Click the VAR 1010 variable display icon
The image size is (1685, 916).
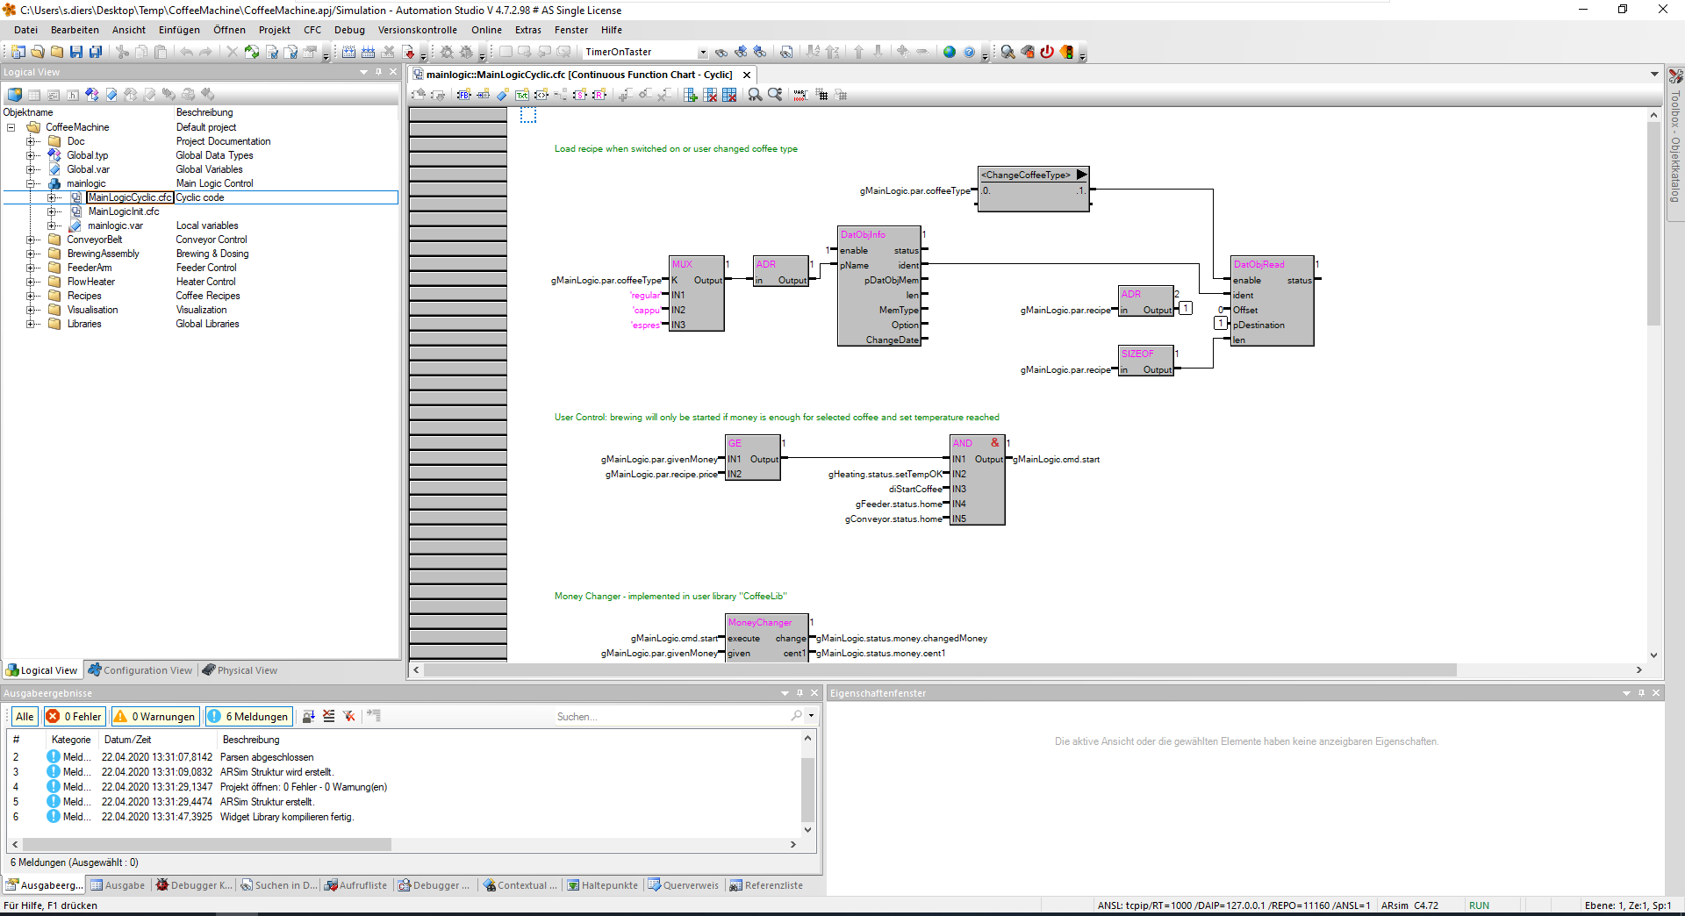coord(800,95)
